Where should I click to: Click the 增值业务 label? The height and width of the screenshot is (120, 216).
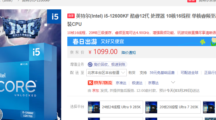(x=77, y=64)
